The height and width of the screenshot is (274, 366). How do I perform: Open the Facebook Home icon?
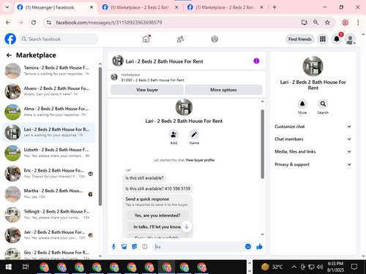[146, 39]
